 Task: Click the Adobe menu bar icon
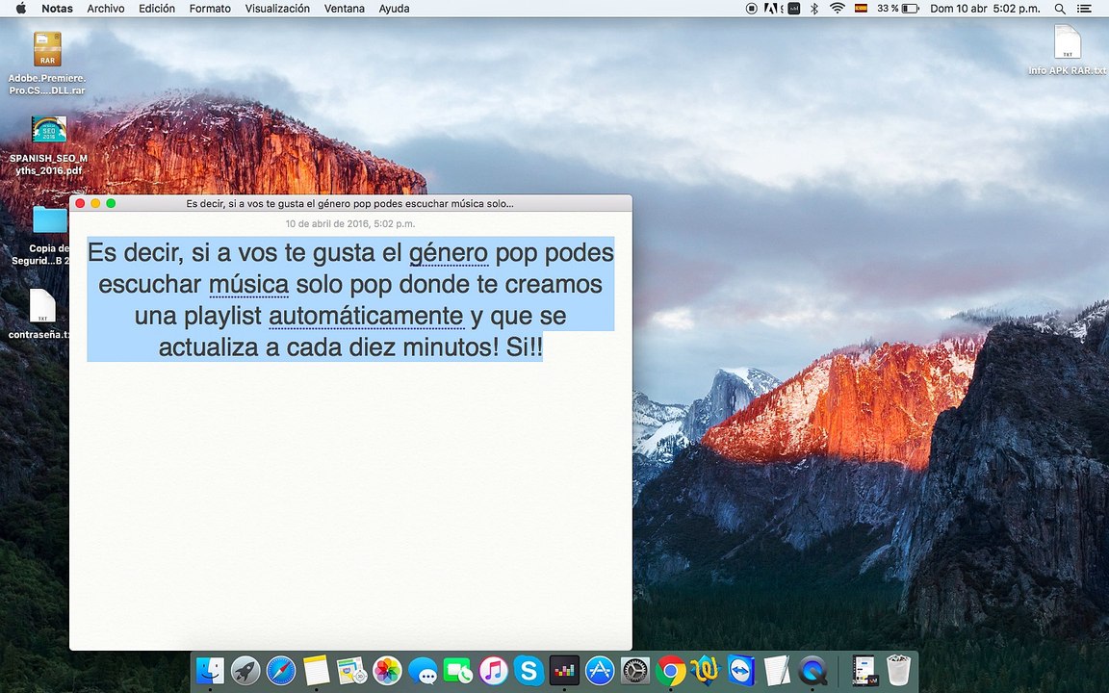[772, 9]
